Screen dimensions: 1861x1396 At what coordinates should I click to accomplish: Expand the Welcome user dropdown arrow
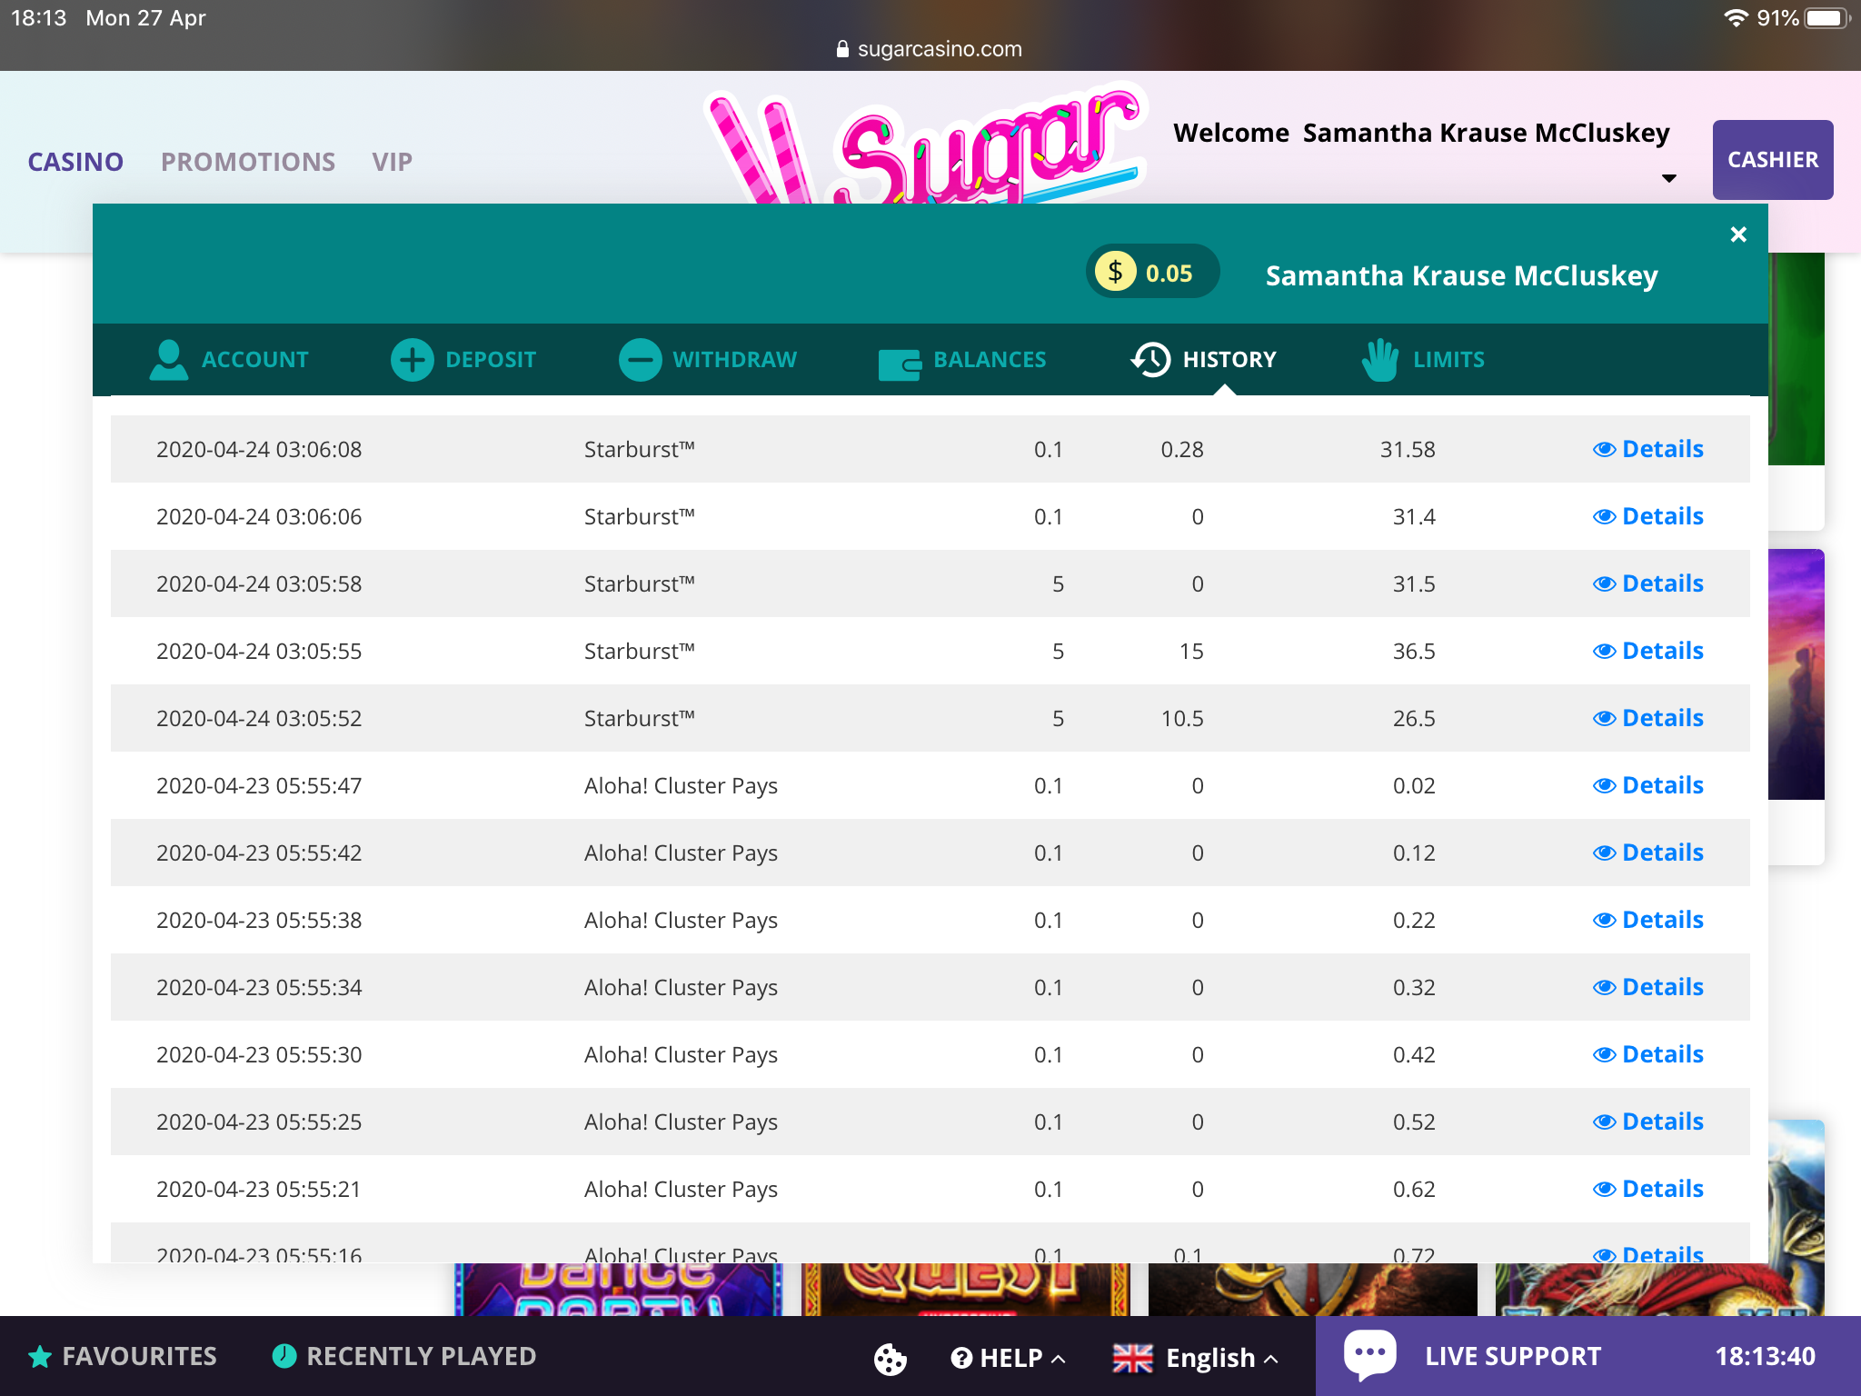coord(1668,178)
